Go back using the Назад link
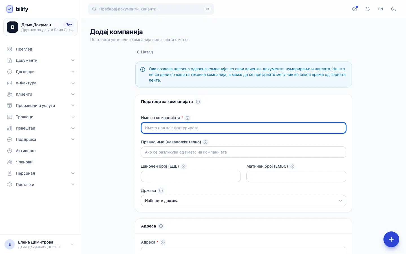 tap(144, 52)
